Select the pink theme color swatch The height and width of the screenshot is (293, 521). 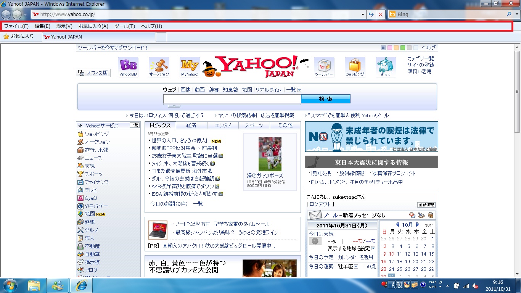390,48
